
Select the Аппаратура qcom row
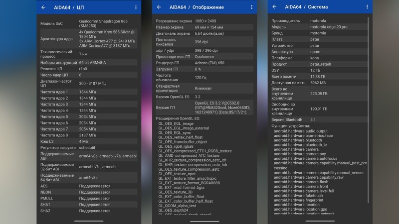pos(319,52)
